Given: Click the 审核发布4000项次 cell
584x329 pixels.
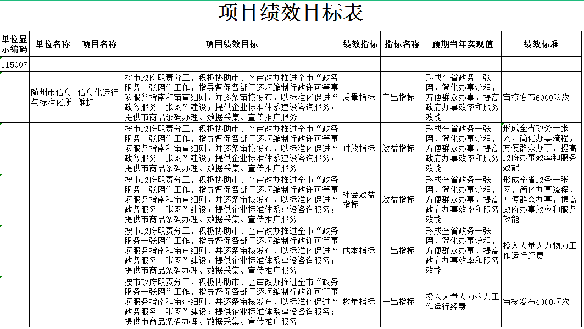Looking at the screenshot, I should [541, 302].
